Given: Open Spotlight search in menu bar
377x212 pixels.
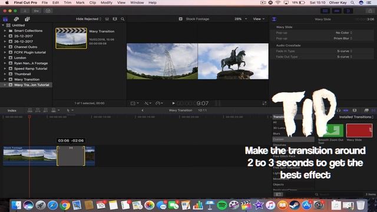Looking at the screenshot, I should click(352, 2).
